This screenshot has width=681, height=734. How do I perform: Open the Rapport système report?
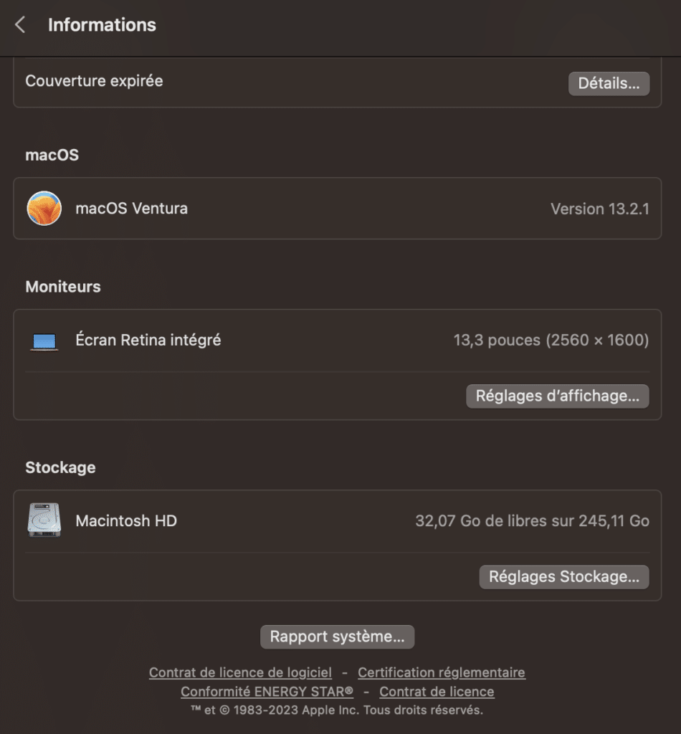[337, 637]
